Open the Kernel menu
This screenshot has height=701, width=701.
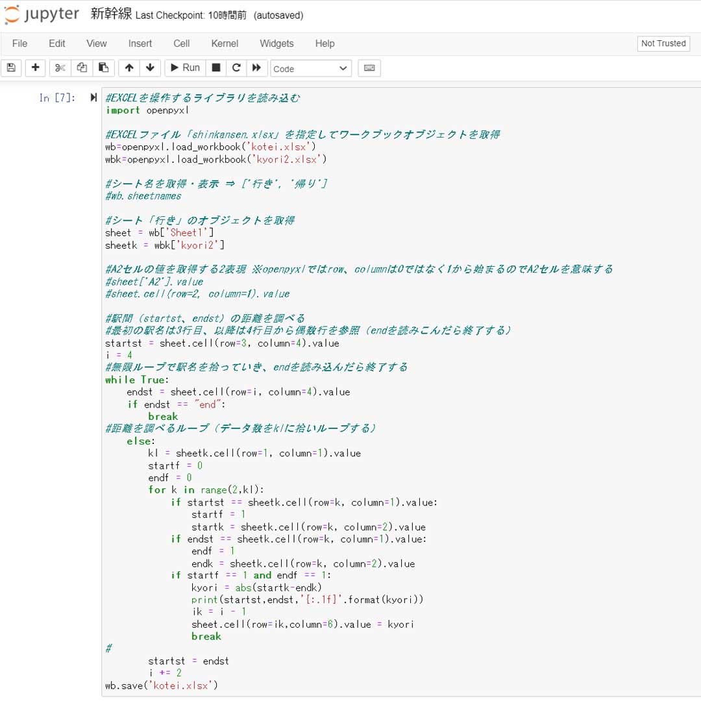(x=225, y=43)
